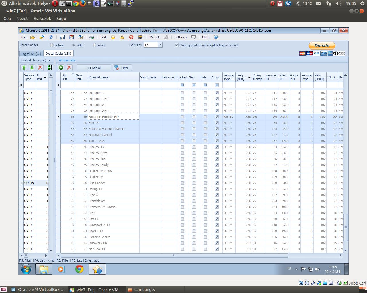Screen dimensions: 367x293
Task: Open the TV-Set menu
Action: tap(154, 37)
